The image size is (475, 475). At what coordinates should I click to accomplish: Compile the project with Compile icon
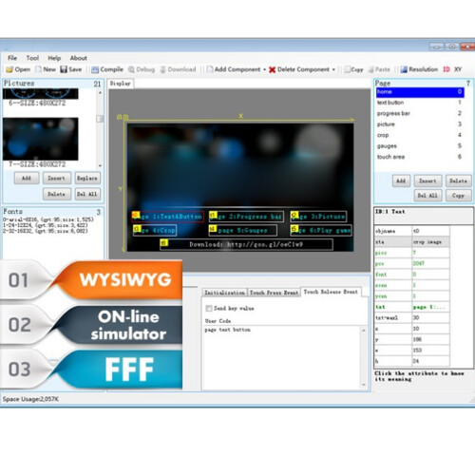click(x=107, y=69)
